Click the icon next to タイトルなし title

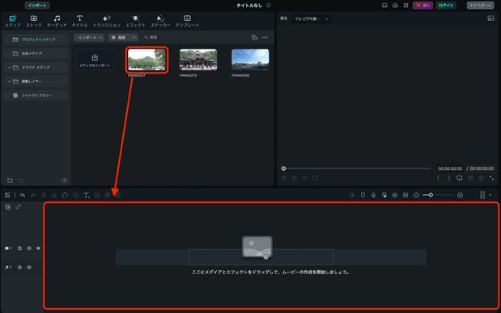[269, 6]
